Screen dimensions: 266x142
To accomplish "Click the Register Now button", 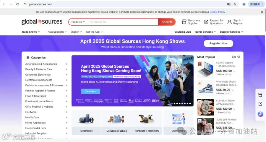I will pyautogui.click(x=218, y=44).
